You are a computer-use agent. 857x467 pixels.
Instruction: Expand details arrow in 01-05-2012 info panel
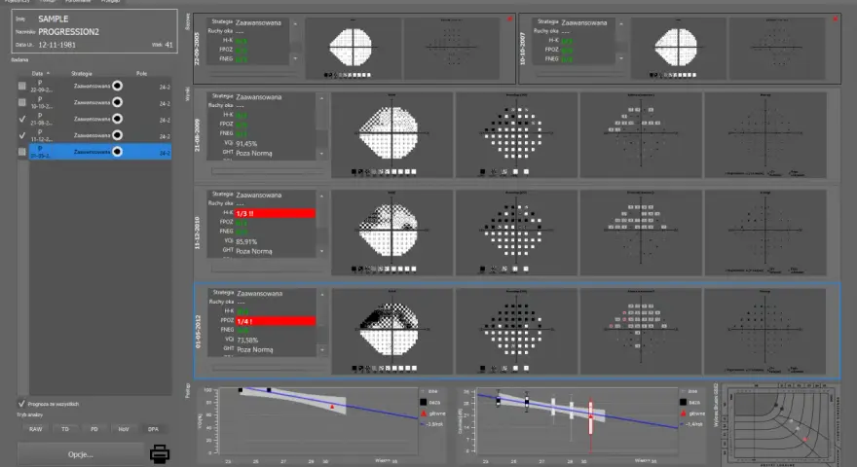(322, 350)
